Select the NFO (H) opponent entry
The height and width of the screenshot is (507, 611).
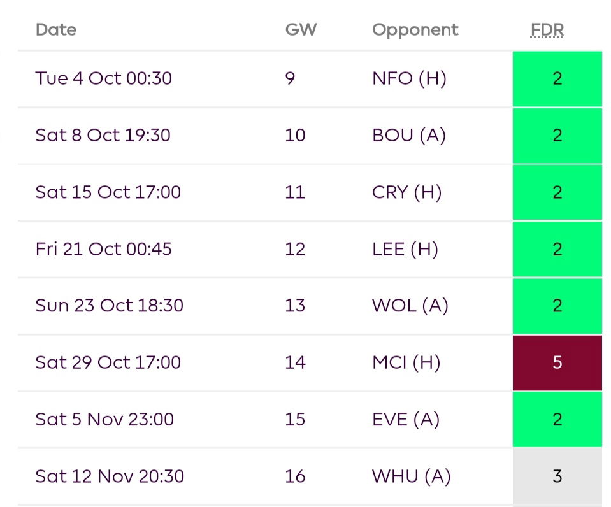[x=410, y=78]
